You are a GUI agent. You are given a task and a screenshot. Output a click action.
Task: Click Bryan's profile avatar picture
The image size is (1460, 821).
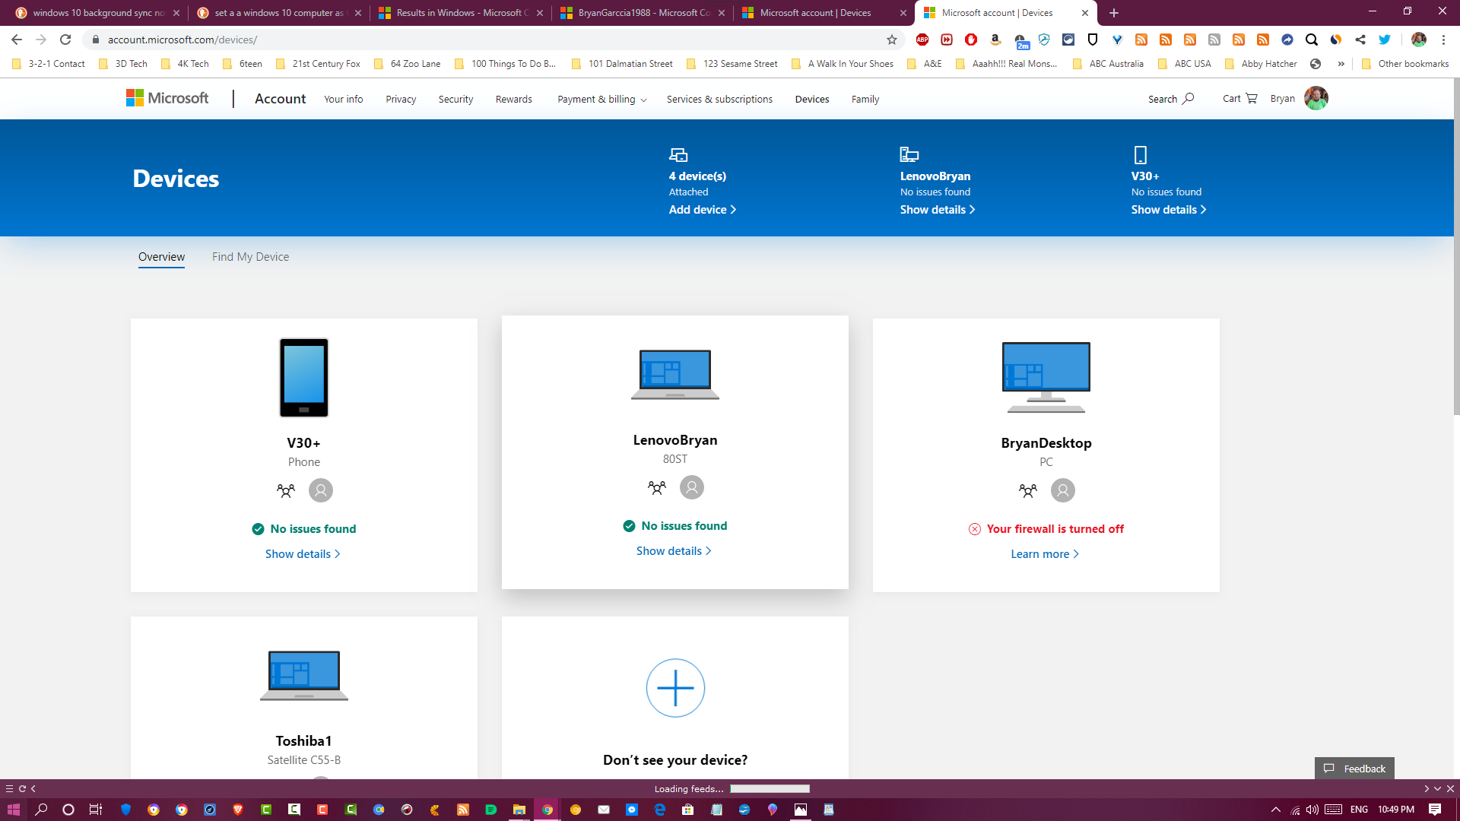(x=1316, y=98)
